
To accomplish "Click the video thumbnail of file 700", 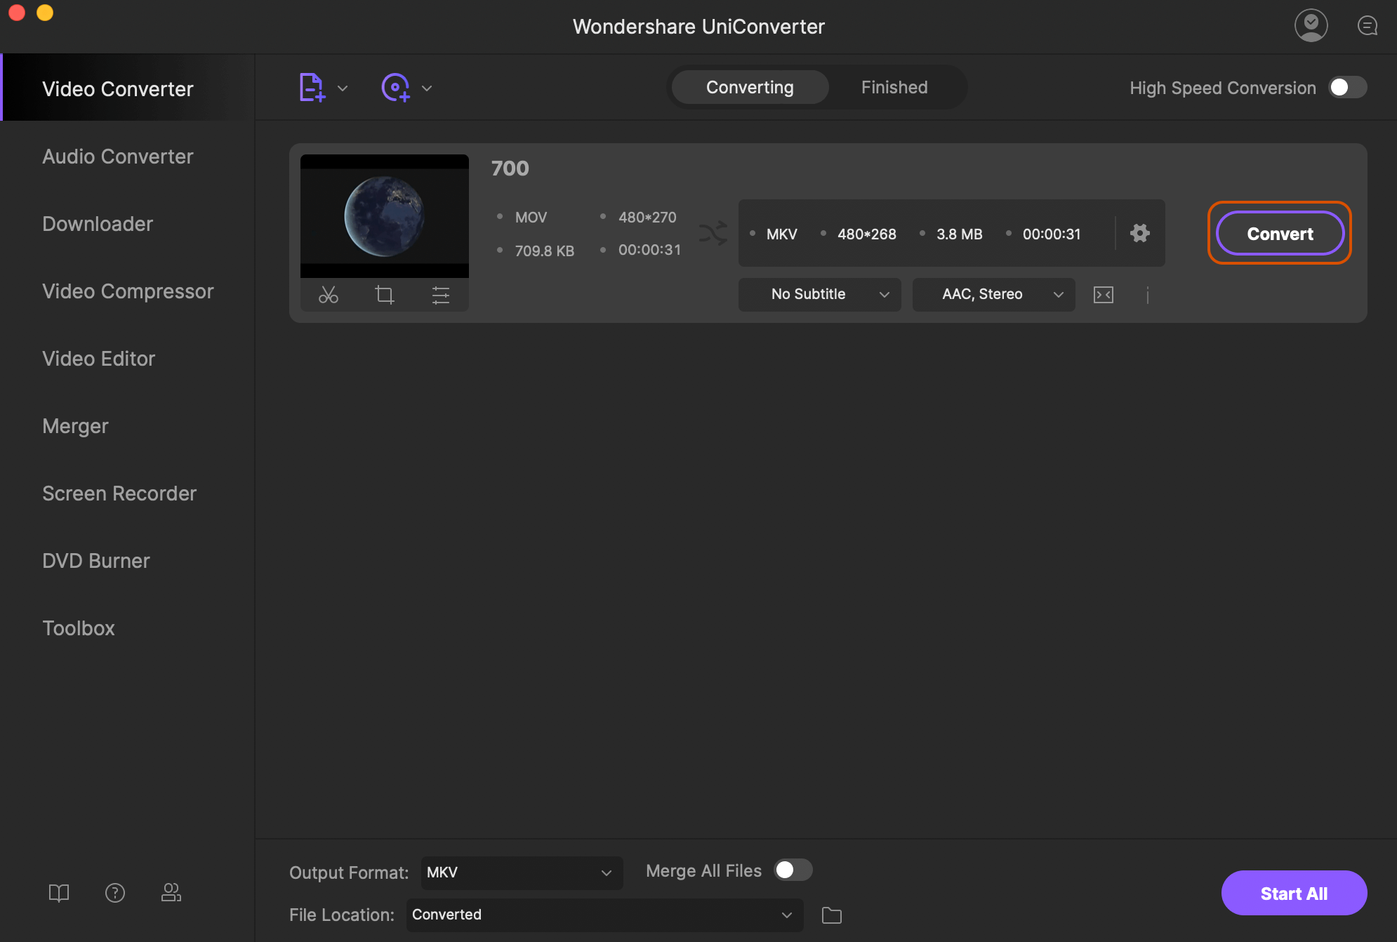I will pos(385,215).
